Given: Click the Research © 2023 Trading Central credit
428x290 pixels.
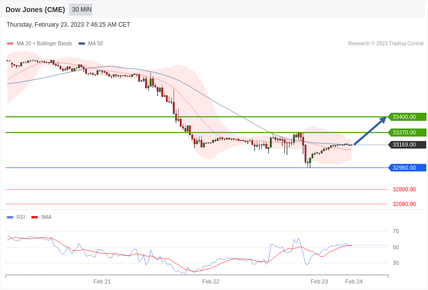Looking at the screenshot, I should [386, 43].
